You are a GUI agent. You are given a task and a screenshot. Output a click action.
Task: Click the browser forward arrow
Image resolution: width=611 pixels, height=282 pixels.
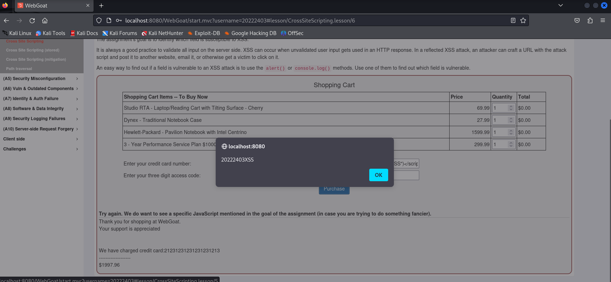pos(19,21)
